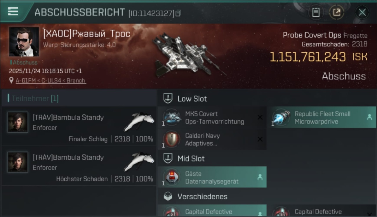Open Bambula Standy Höchster Schaden entry
Viewport: 377px width, 217px height.
tap(79, 166)
